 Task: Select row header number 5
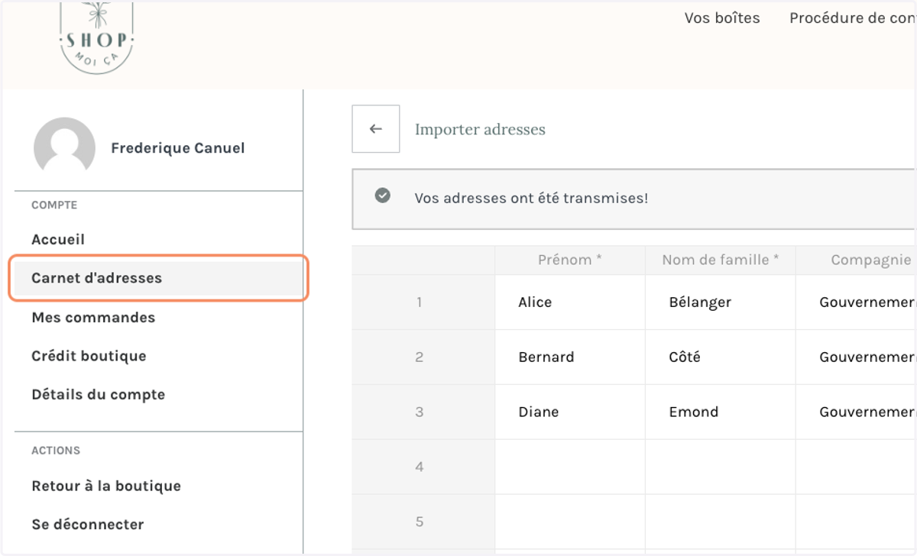(423, 522)
